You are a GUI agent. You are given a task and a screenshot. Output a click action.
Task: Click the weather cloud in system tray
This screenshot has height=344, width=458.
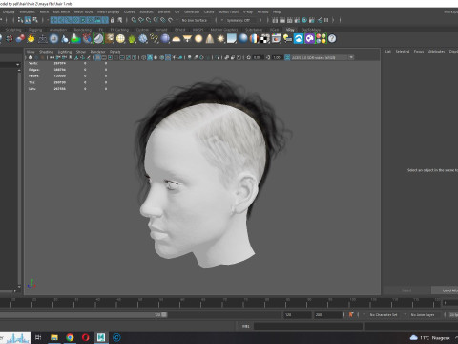pyautogui.click(x=414, y=337)
